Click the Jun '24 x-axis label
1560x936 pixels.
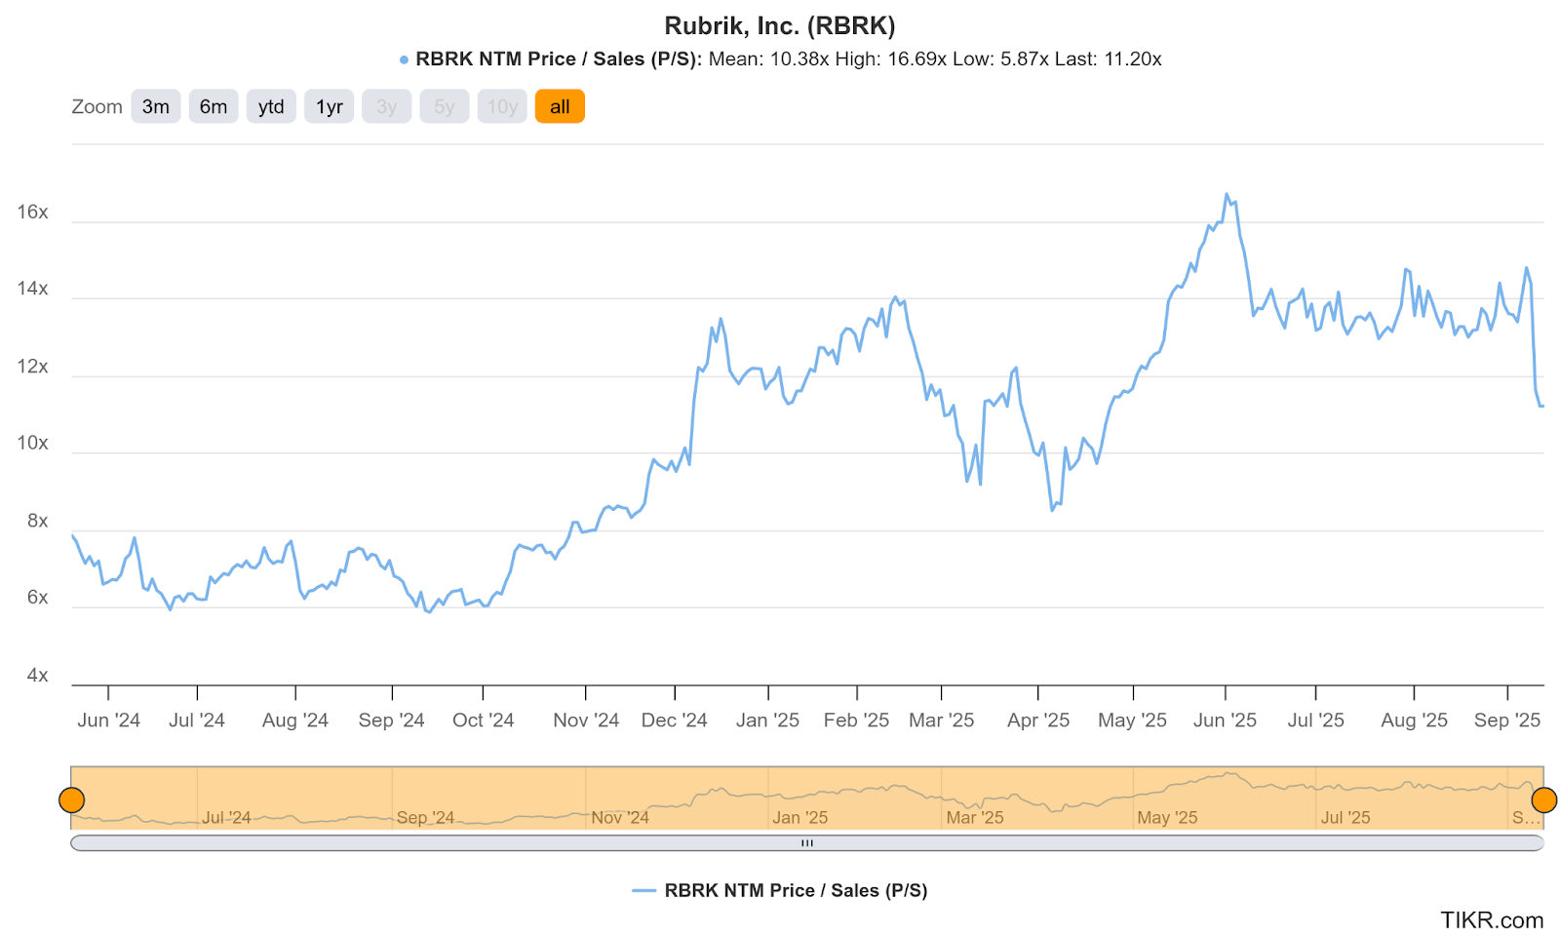click(108, 720)
